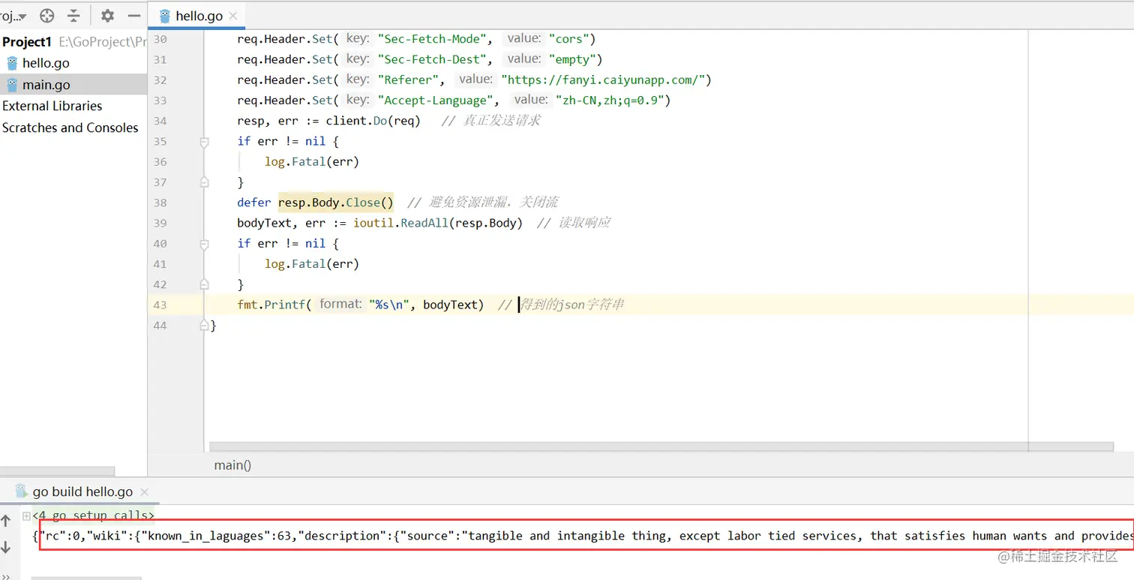1134x580 pixels.
Task: Toggle fold marker at line 44
Action: [204, 326]
